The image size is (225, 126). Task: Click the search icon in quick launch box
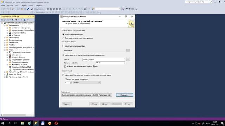211,2
